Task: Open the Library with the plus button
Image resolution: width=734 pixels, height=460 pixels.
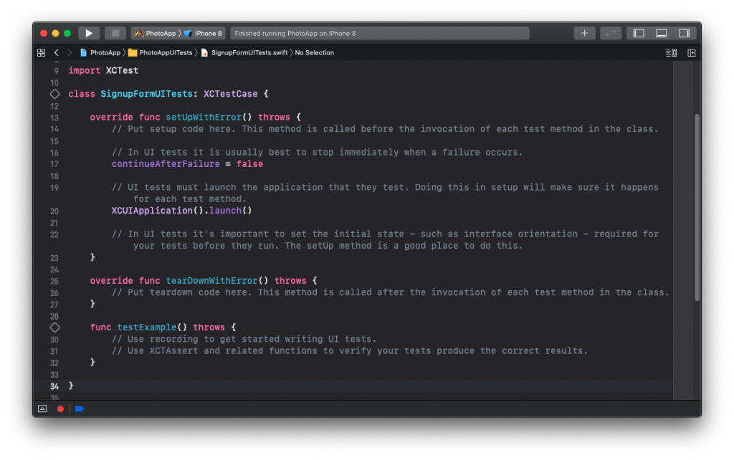Action: (x=584, y=33)
